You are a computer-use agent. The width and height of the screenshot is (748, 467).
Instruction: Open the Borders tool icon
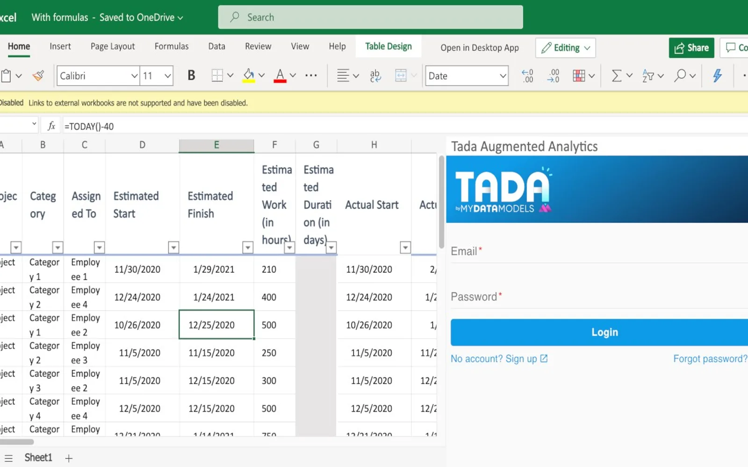[x=217, y=76]
